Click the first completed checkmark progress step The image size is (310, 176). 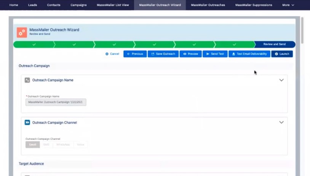(34, 45)
